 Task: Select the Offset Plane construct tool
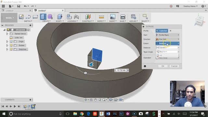click(88, 17)
